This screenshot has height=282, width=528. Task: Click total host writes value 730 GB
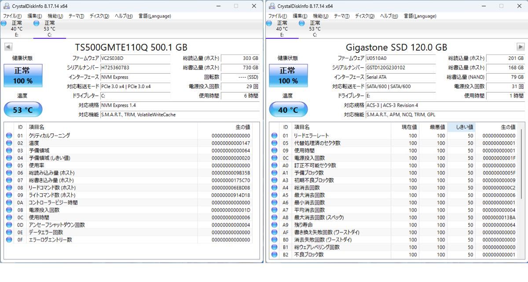240,67
